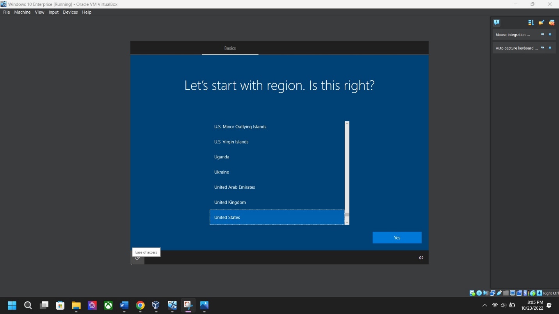The height and width of the screenshot is (314, 559).
Task: Select United Kingdom in the region list
Action: [x=230, y=202]
